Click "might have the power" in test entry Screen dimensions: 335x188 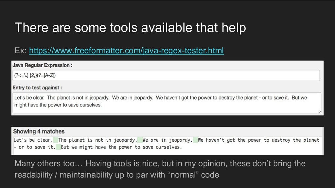click(43, 105)
